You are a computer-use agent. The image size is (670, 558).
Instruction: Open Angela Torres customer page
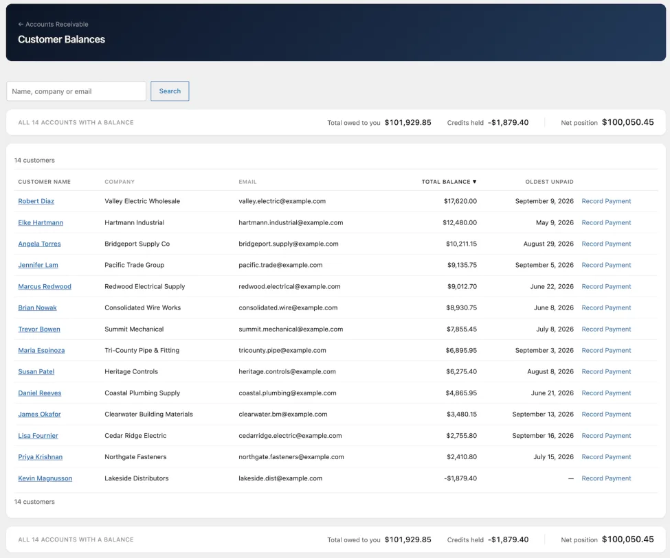coord(39,244)
